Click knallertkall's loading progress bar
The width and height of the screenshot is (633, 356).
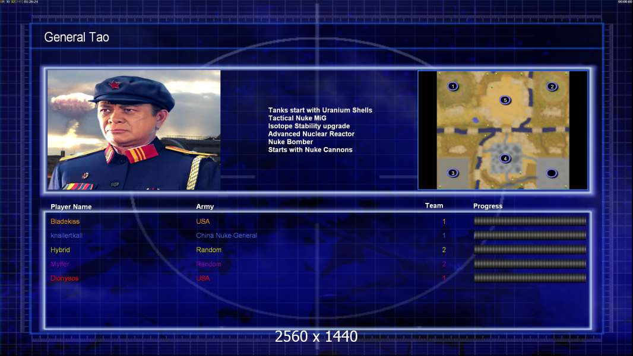coord(530,235)
